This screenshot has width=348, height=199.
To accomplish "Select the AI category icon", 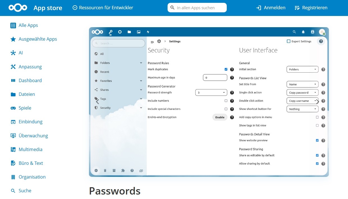I will click(13, 53).
